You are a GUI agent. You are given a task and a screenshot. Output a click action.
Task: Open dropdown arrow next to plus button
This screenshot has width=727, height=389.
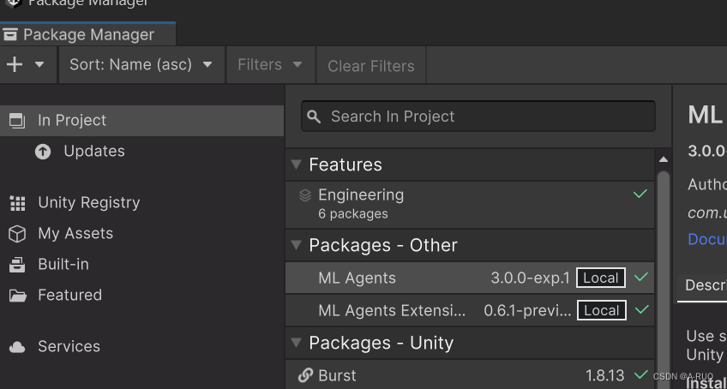pos(39,64)
